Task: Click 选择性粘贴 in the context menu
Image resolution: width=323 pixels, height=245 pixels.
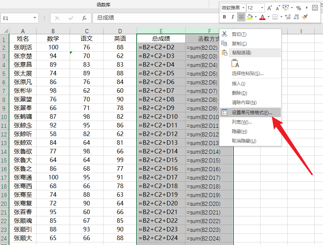Action: (247, 73)
